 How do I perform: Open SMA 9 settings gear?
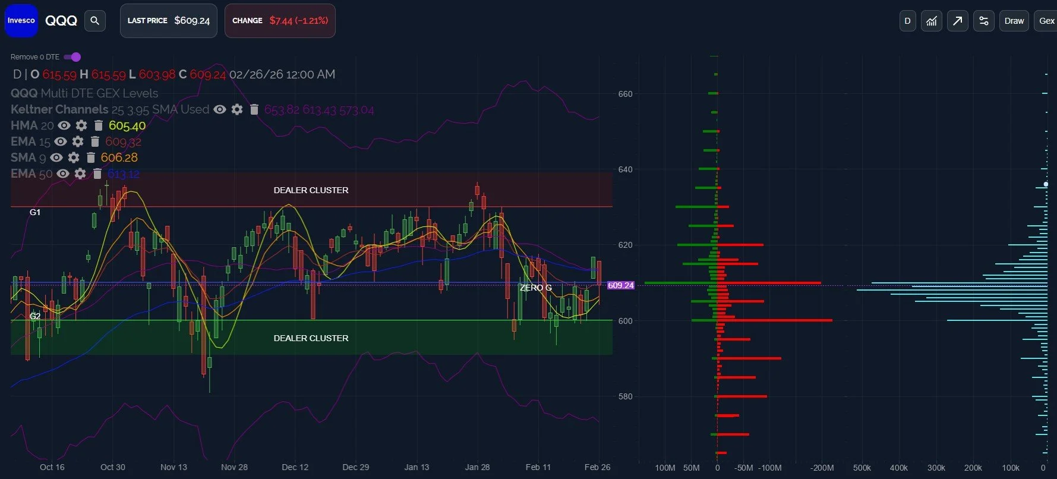point(74,157)
